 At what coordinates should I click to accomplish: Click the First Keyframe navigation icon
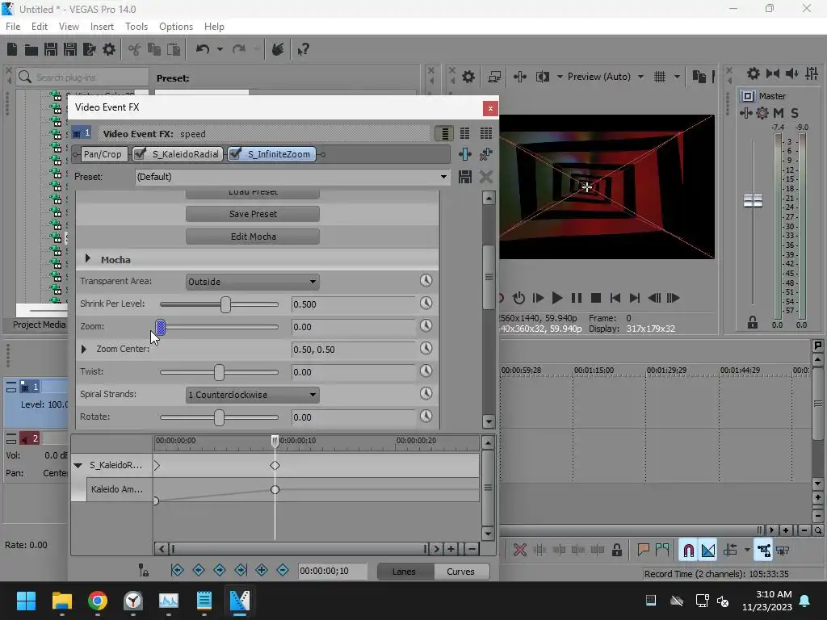click(x=177, y=570)
